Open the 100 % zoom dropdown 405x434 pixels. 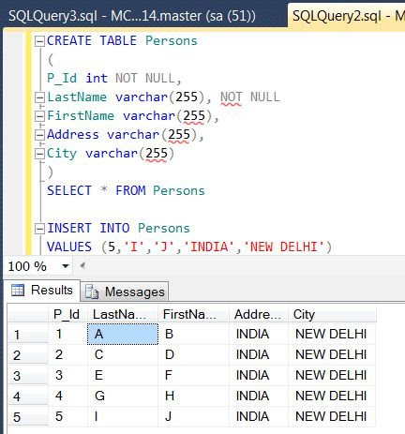point(66,266)
